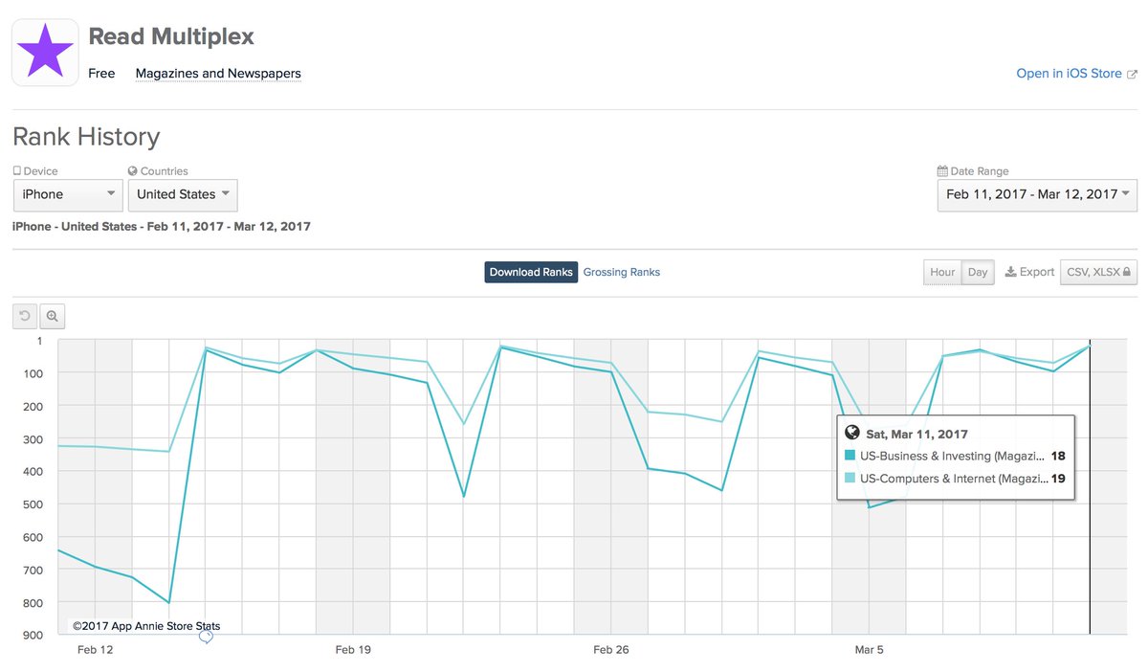Click the 900 rank axis label
The width and height of the screenshot is (1148, 672).
pyautogui.click(x=33, y=636)
